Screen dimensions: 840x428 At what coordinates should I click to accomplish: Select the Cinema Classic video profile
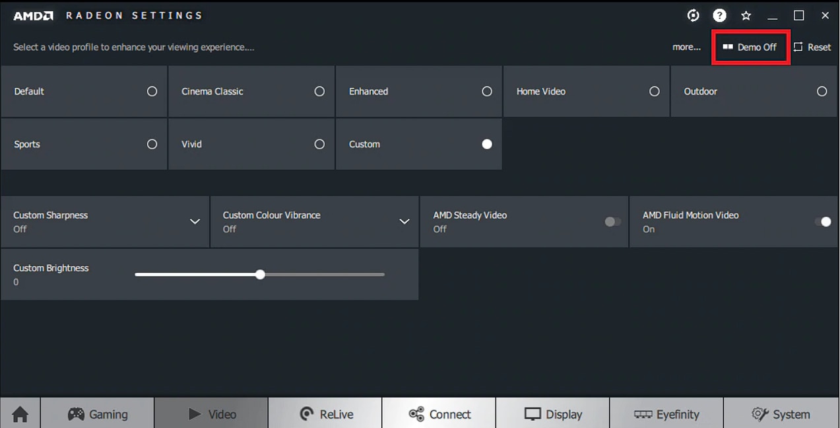(x=251, y=91)
